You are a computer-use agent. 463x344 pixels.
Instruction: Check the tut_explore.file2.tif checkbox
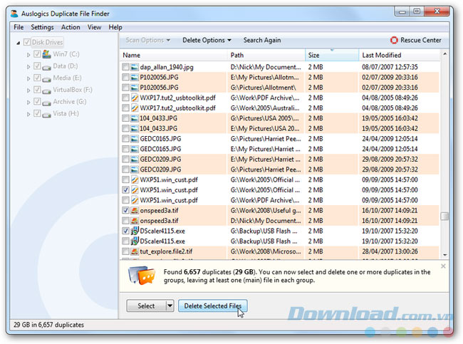125,251
